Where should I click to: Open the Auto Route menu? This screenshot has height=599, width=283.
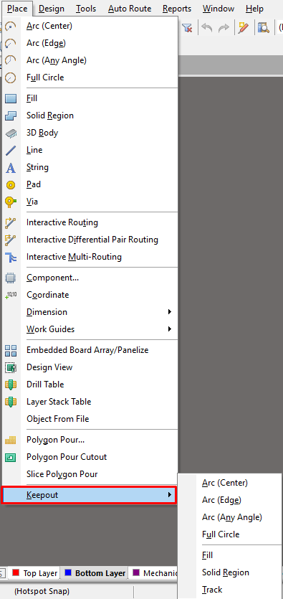pos(130,9)
